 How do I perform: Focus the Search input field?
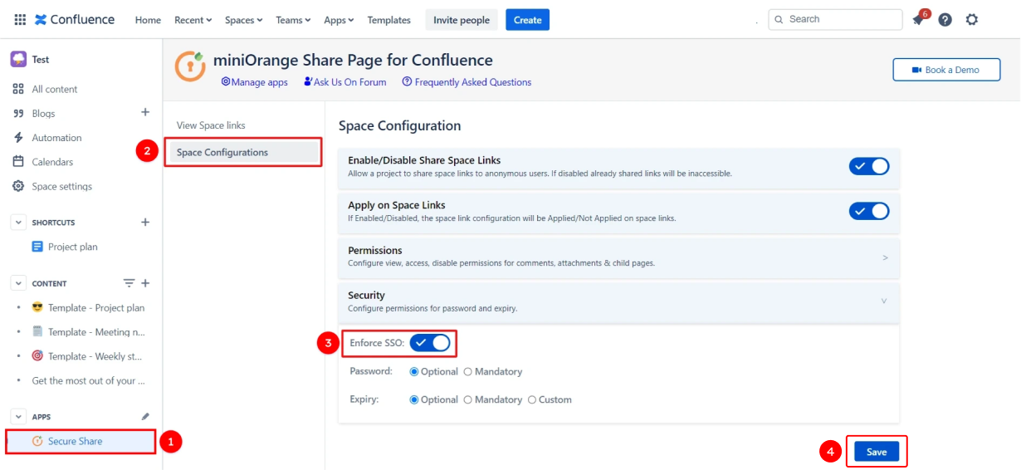[835, 19]
